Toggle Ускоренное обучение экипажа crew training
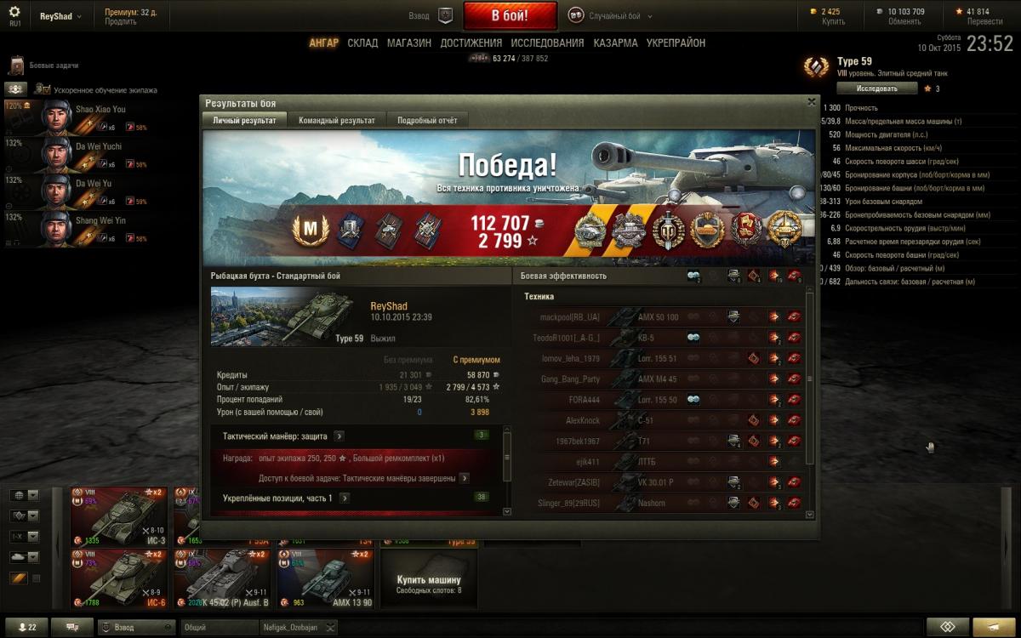 point(42,88)
